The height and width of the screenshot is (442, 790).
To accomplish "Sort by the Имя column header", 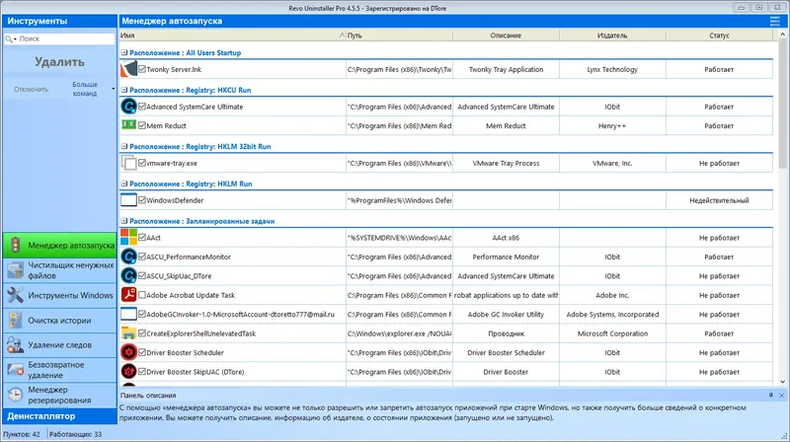I will 232,36.
